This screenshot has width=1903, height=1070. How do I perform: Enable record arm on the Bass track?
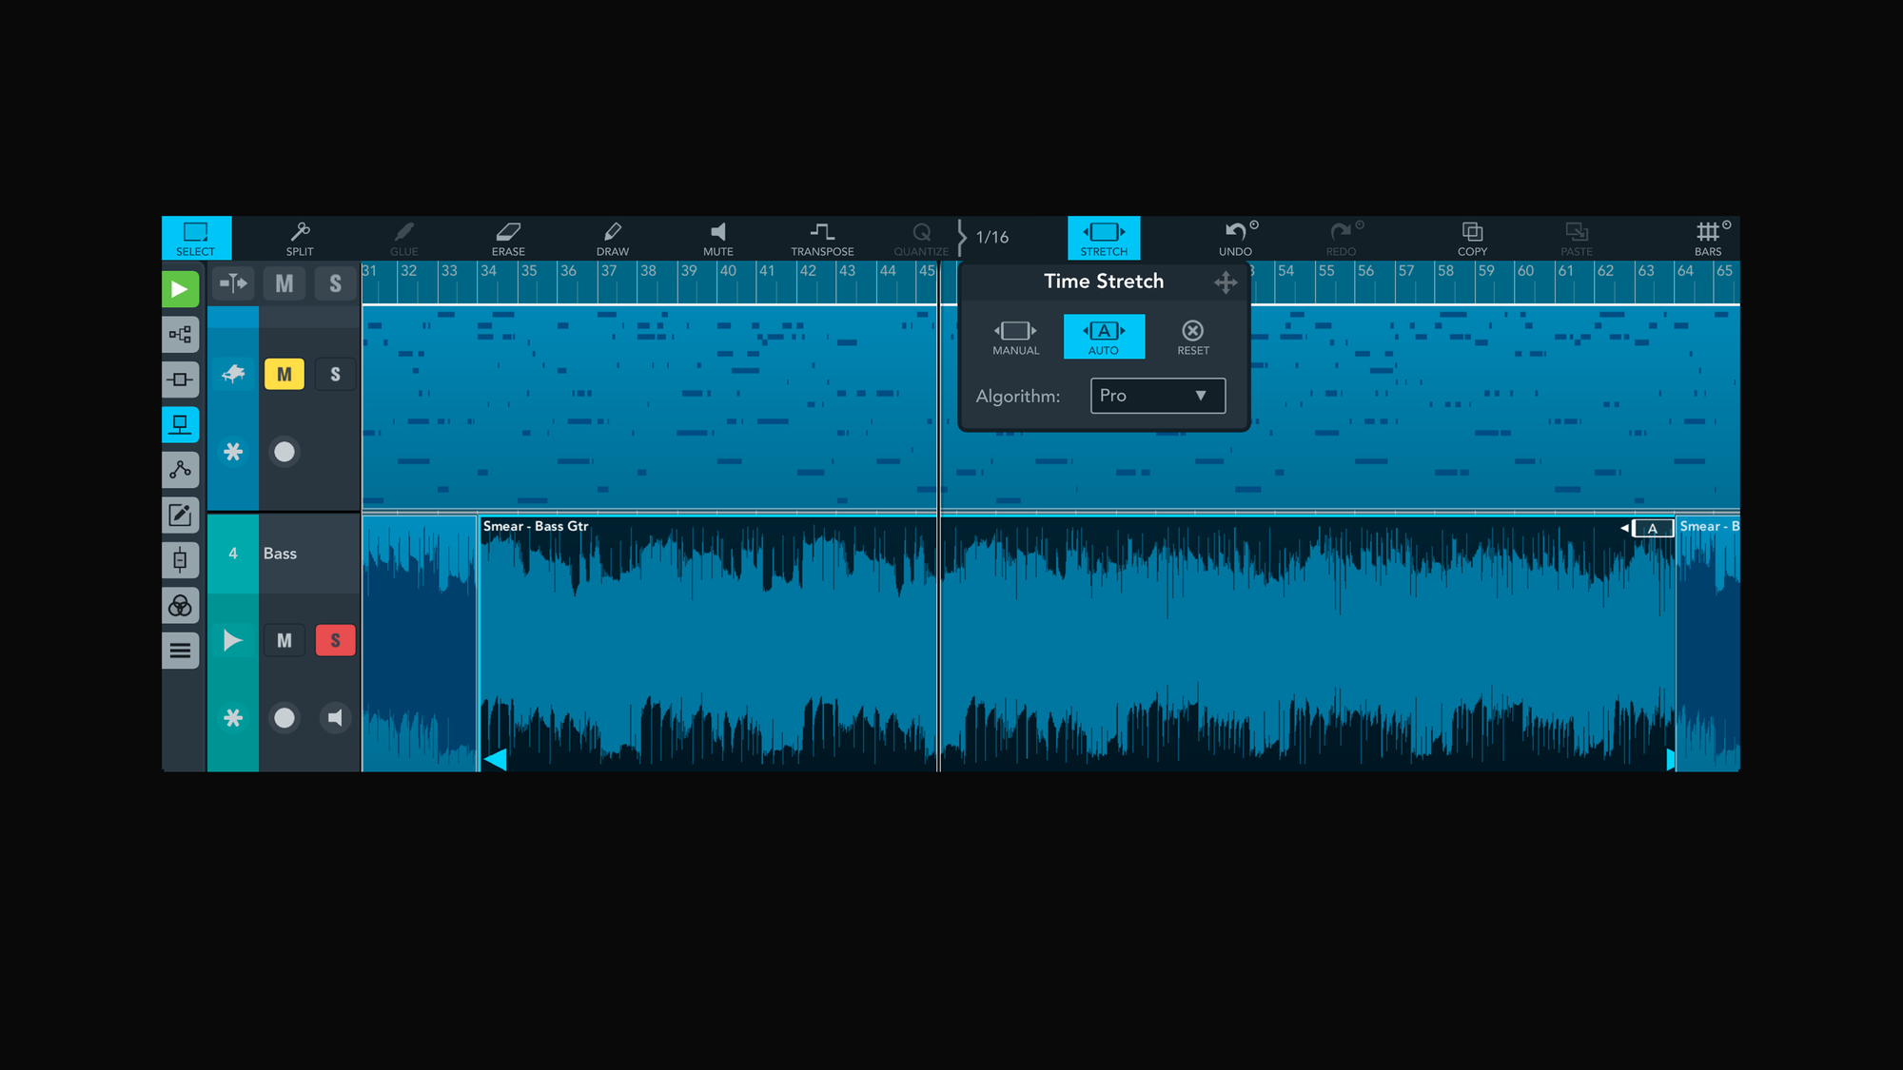click(284, 718)
